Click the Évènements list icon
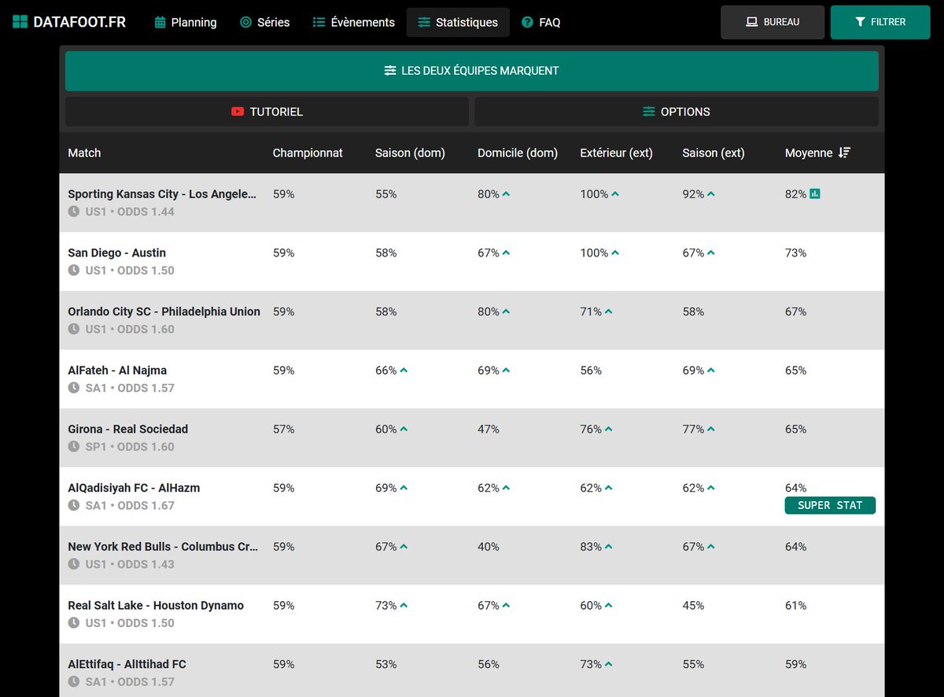Screen dimensions: 944x697 pos(319,22)
